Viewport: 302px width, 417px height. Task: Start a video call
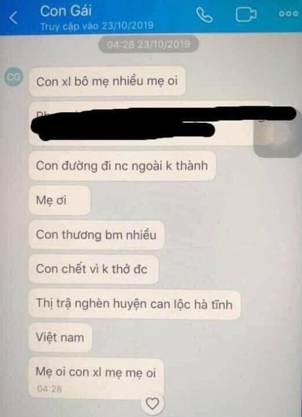(246, 15)
